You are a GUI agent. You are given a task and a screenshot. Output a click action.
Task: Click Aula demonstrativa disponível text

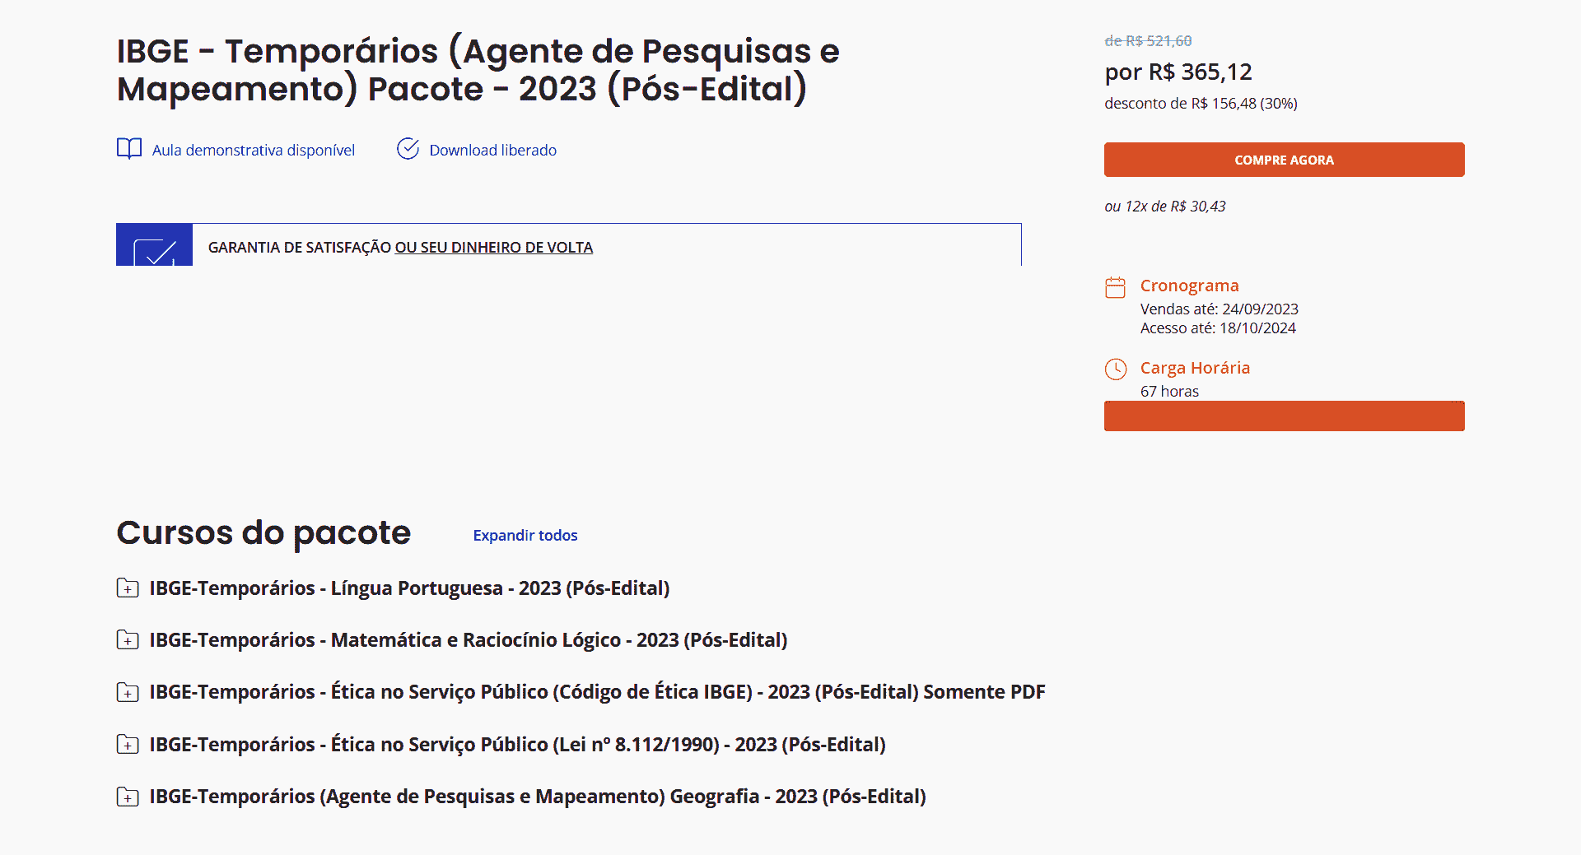click(x=253, y=151)
